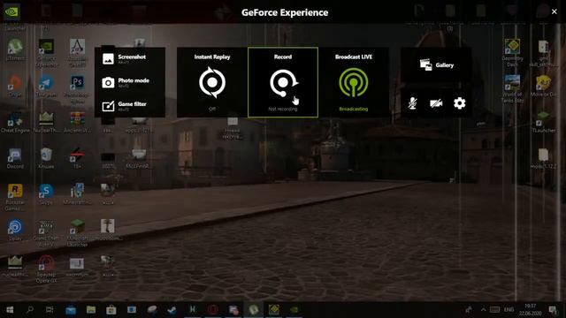Select the World of Tanks Blitz shortcut
566x318 pixels.
pos(512,88)
